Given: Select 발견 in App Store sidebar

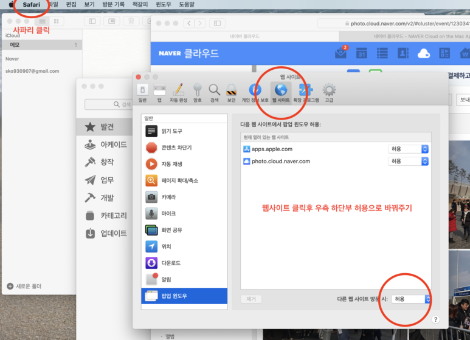Looking at the screenshot, I should tap(105, 127).
